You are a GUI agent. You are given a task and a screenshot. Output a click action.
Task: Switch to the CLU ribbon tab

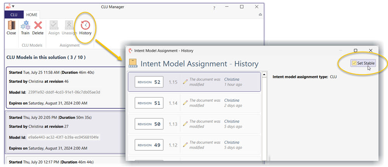click(x=14, y=15)
